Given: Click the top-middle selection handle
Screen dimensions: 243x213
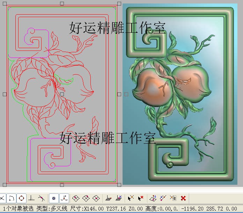Looking at the screenshot, I should (x=62, y=3).
